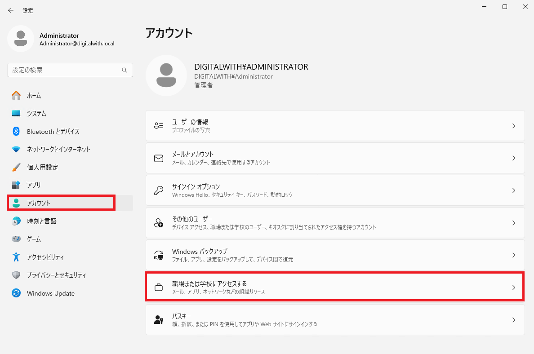Click the 管理者 label under the username
The height and width of the screenshot is (354, 534).
[203, 85]
